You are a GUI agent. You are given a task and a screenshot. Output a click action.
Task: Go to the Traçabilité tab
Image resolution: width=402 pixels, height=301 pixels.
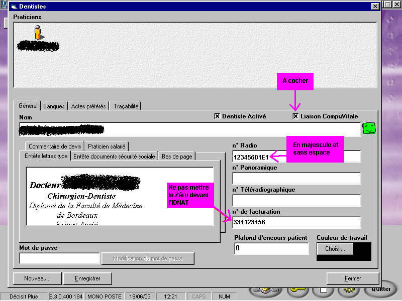point(126,106)
